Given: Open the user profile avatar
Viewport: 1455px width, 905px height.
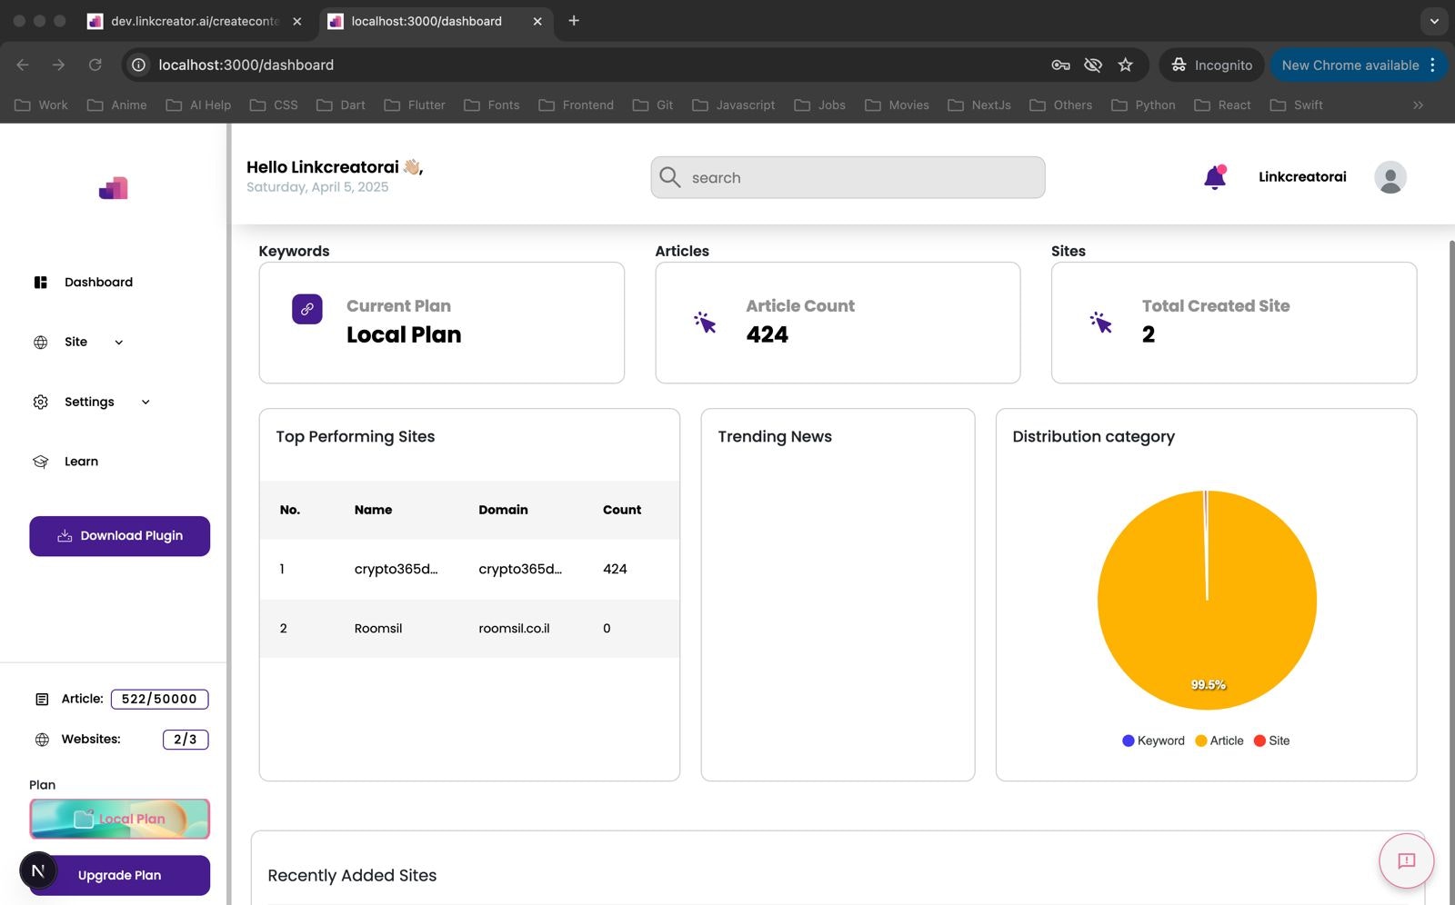Looking at the screenshot, I should (1390, 177).
